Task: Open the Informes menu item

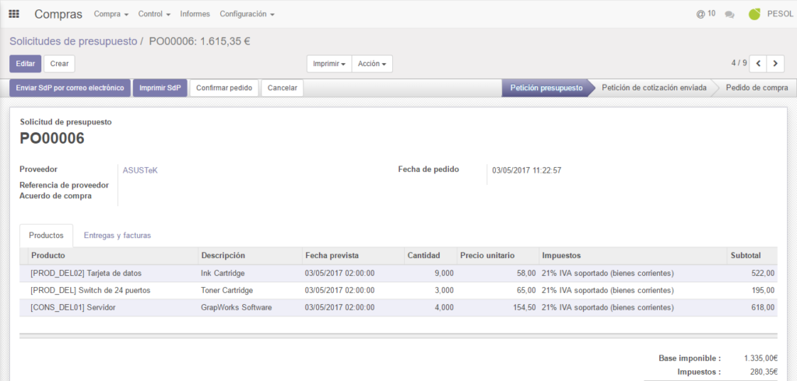Action: pos(195,14)
